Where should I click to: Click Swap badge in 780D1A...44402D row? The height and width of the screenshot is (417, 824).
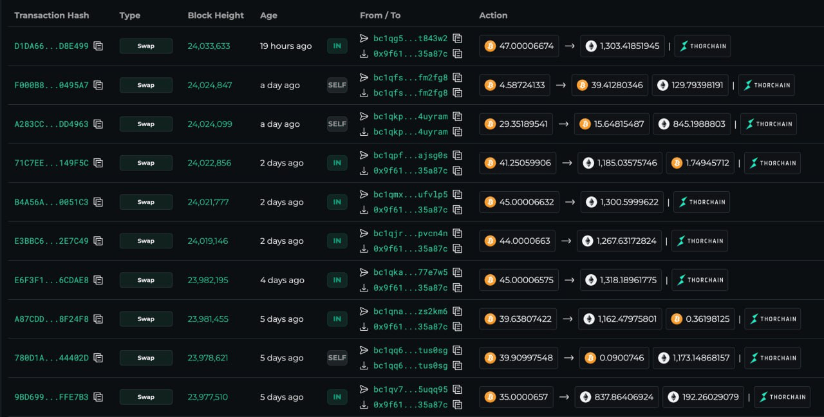coord(146,358)
